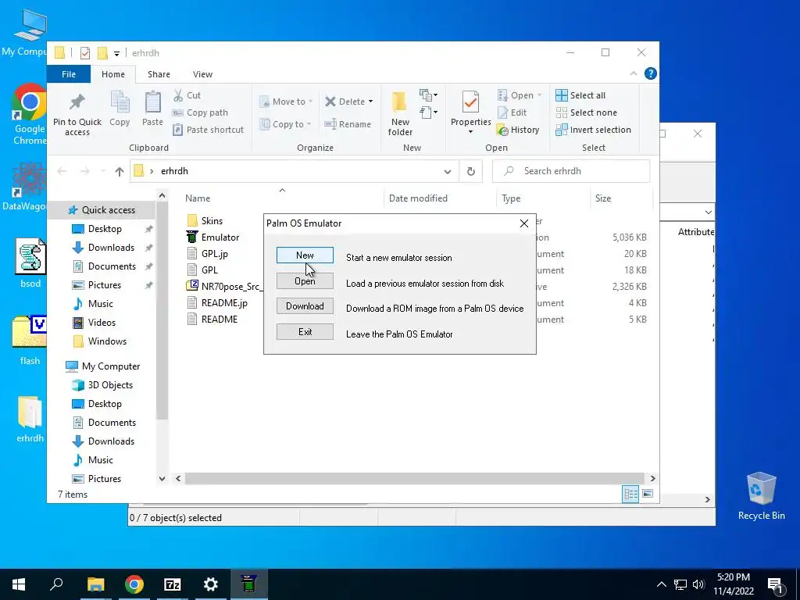Click Invert selection in the ribbon
The height and width of the screenshot is (600, 800).
(x=594, y=130)
